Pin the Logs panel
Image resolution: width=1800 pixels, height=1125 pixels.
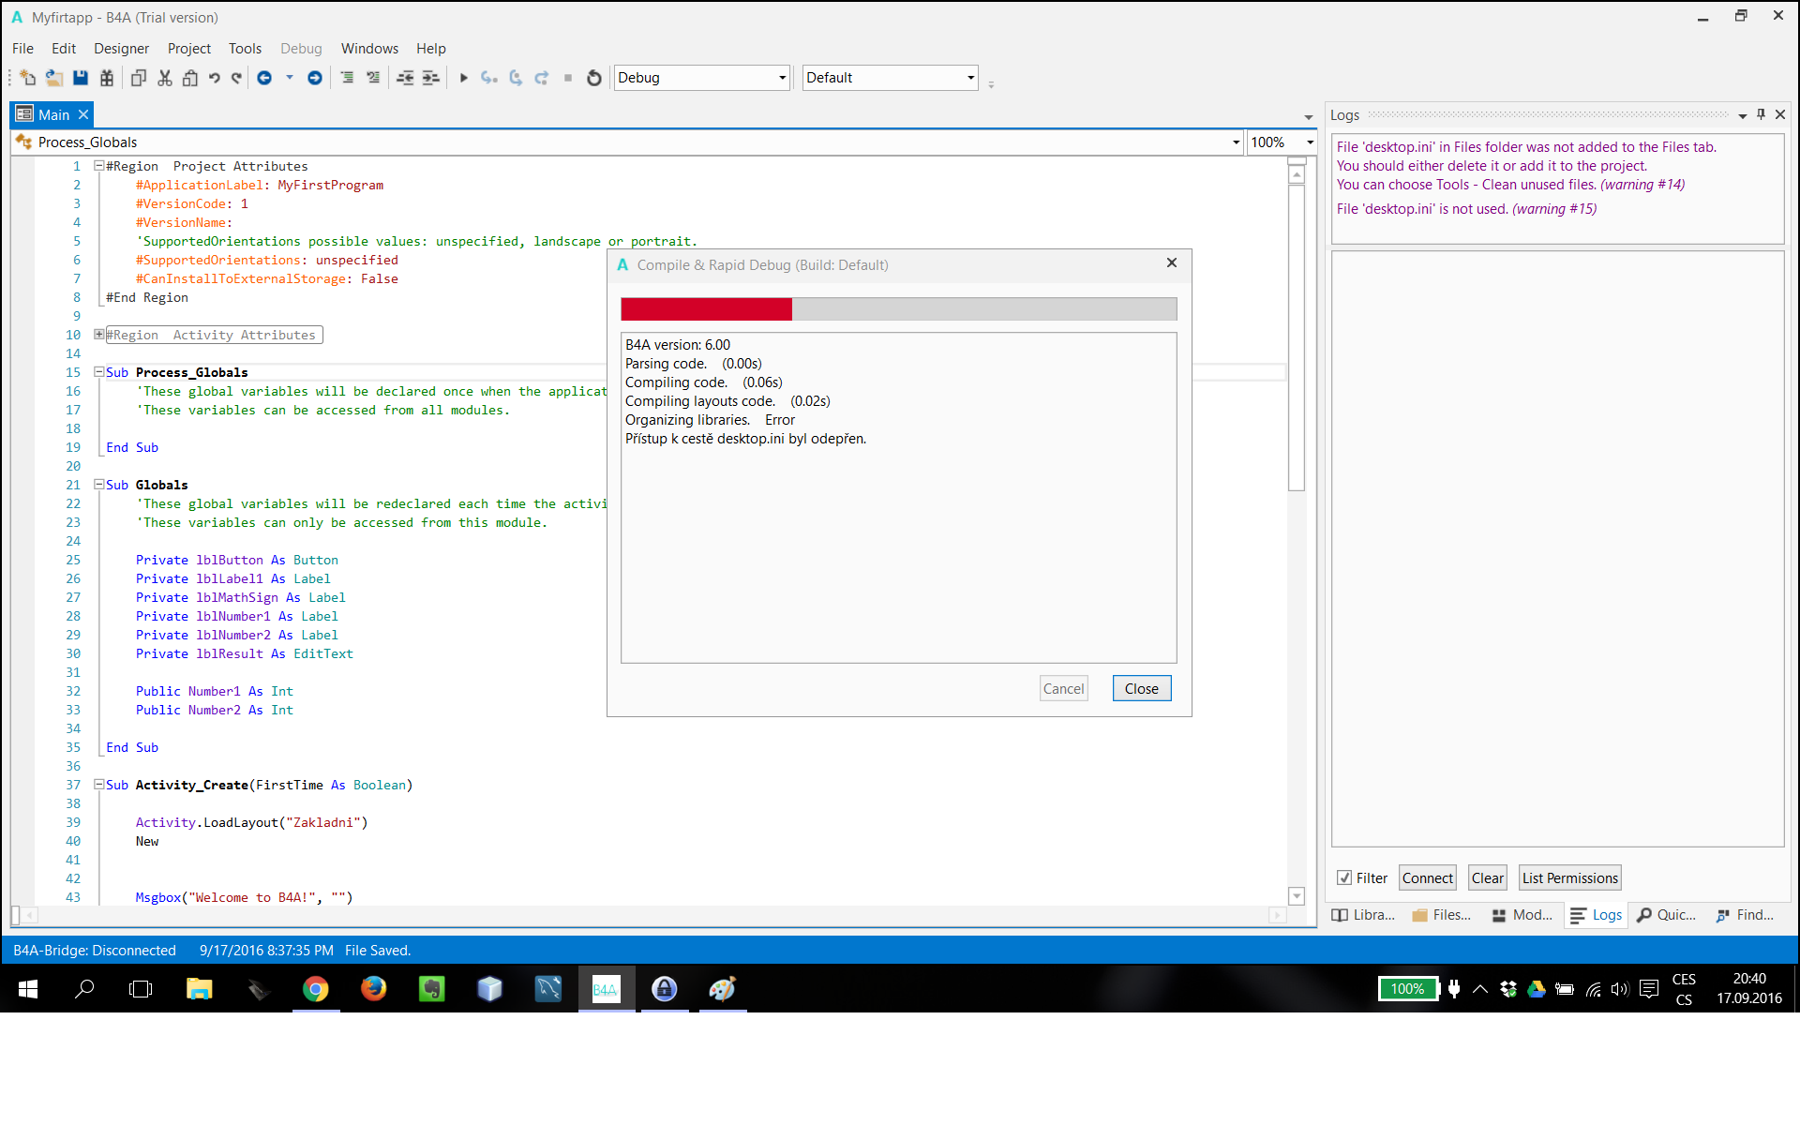(x=1761, y=114)
